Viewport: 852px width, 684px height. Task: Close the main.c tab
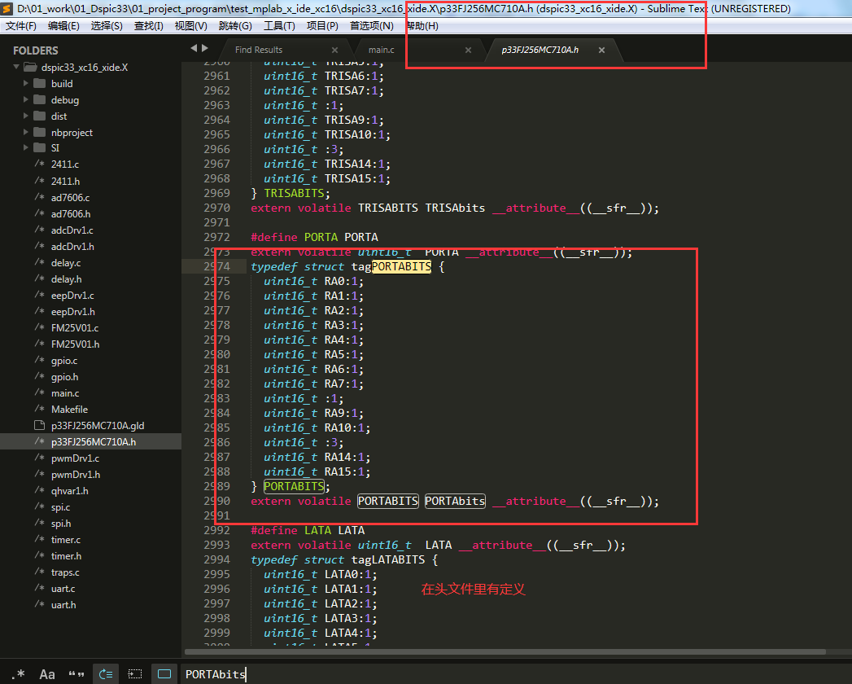point(468,50)
